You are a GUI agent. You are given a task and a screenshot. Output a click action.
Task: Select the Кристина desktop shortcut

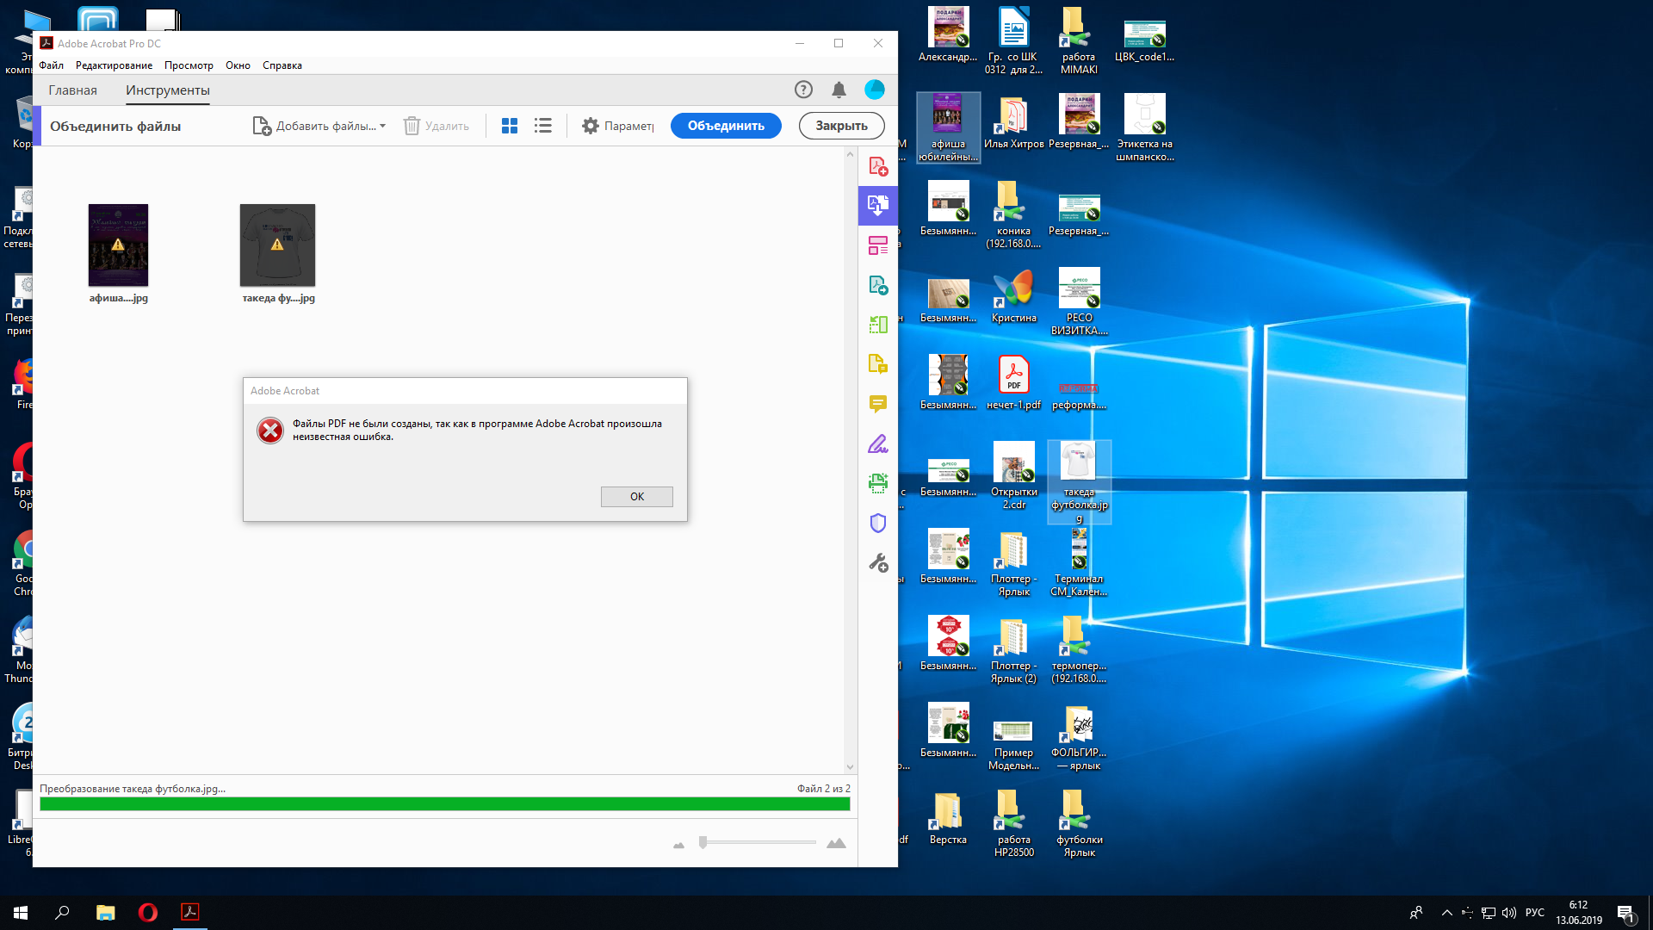click(1013, 295)
